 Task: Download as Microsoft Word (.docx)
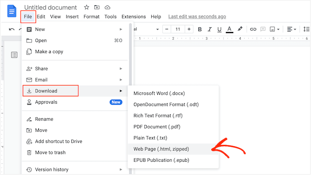[173, 93]
